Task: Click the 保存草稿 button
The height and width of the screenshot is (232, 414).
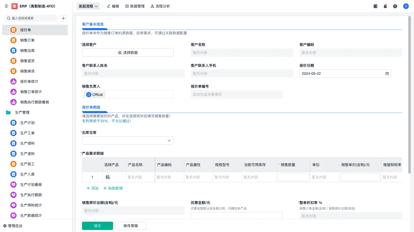Action: click(x=131, y=226)
